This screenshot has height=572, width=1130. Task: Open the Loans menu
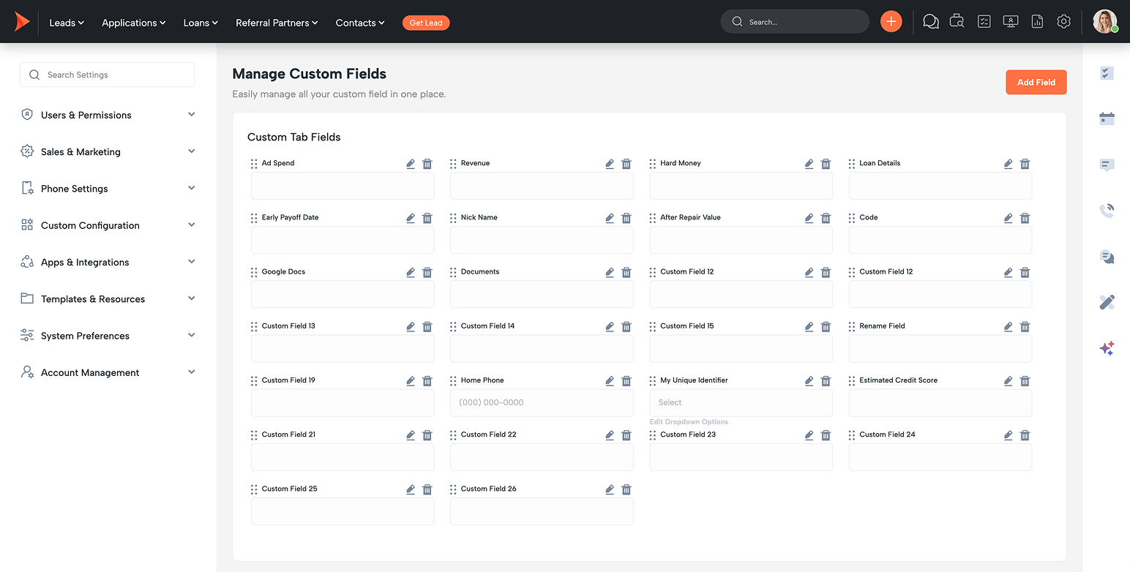pos(201,23)
